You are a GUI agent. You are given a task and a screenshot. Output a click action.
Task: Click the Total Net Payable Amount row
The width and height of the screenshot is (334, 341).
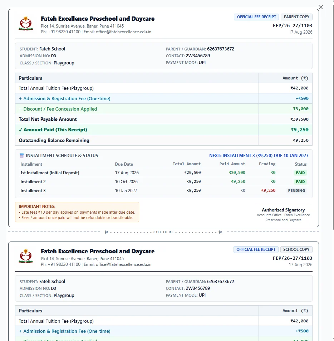[x=164, y=119]
